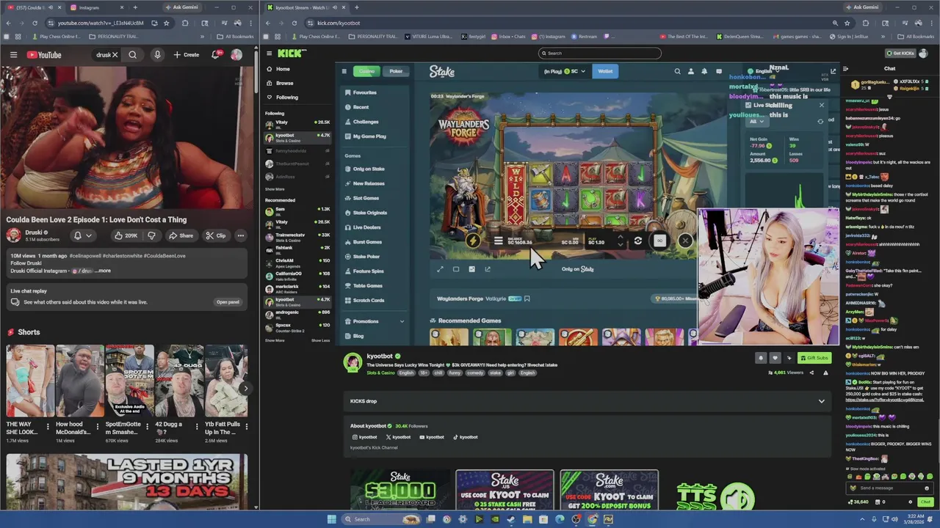The width and height of the screenshot is (940, 528).
Task: Switch Stake mode to Casino
Action: (x=366, y=71)
